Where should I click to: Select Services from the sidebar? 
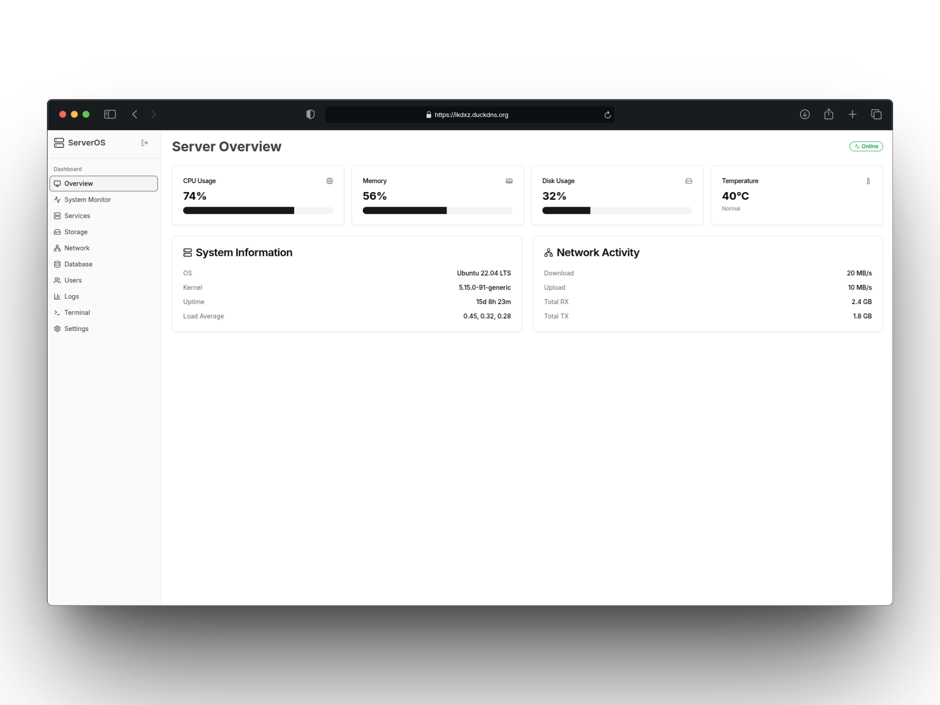coord(77,216)
